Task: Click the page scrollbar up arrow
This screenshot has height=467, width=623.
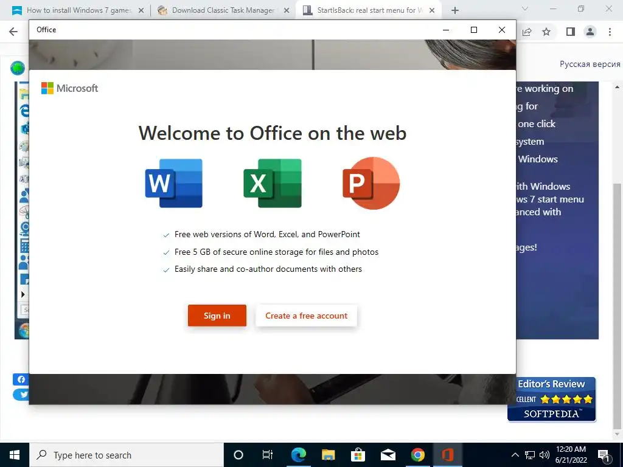Action: (617, 87)
